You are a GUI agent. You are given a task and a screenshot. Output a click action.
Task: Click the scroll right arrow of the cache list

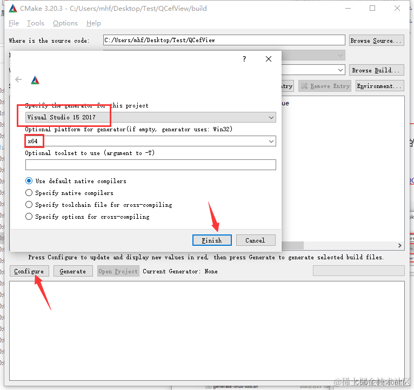point(400,245)
